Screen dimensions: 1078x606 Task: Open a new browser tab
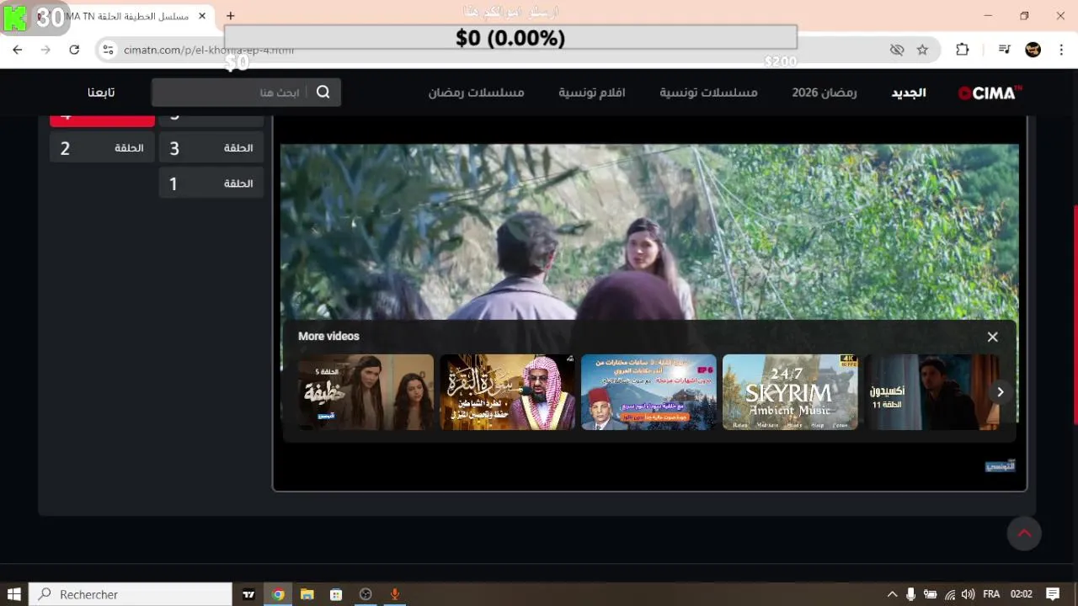tap(230, 15)
